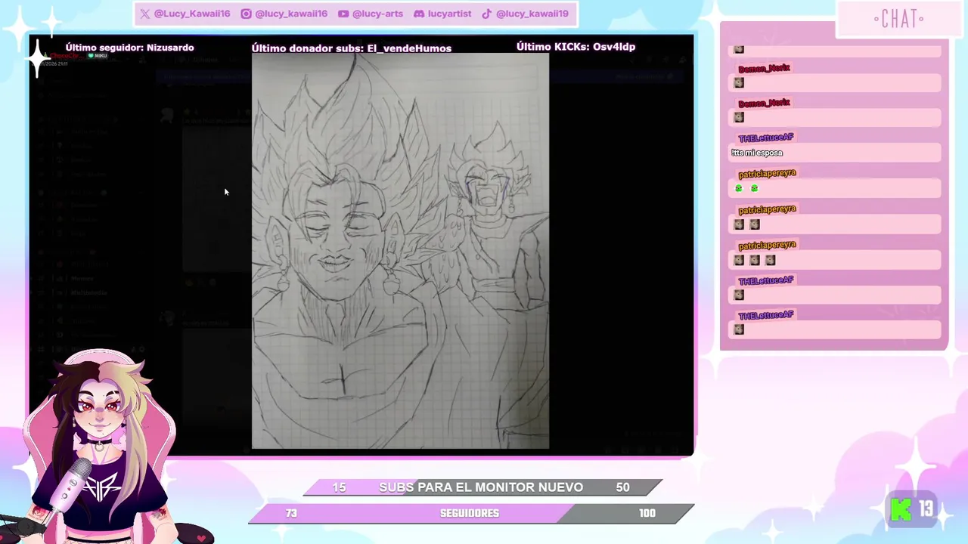Open the @lucy_kawaii19 TikTok handle
968x544 pixels.
532,14
